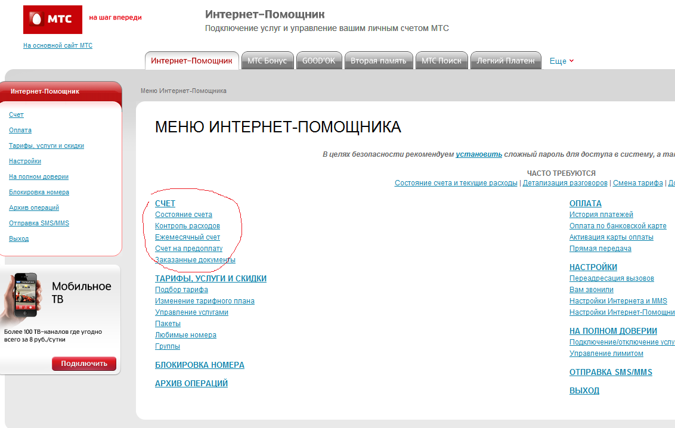Go to the Пакеты link
This screenshot has width=675, height=428.
168,324
